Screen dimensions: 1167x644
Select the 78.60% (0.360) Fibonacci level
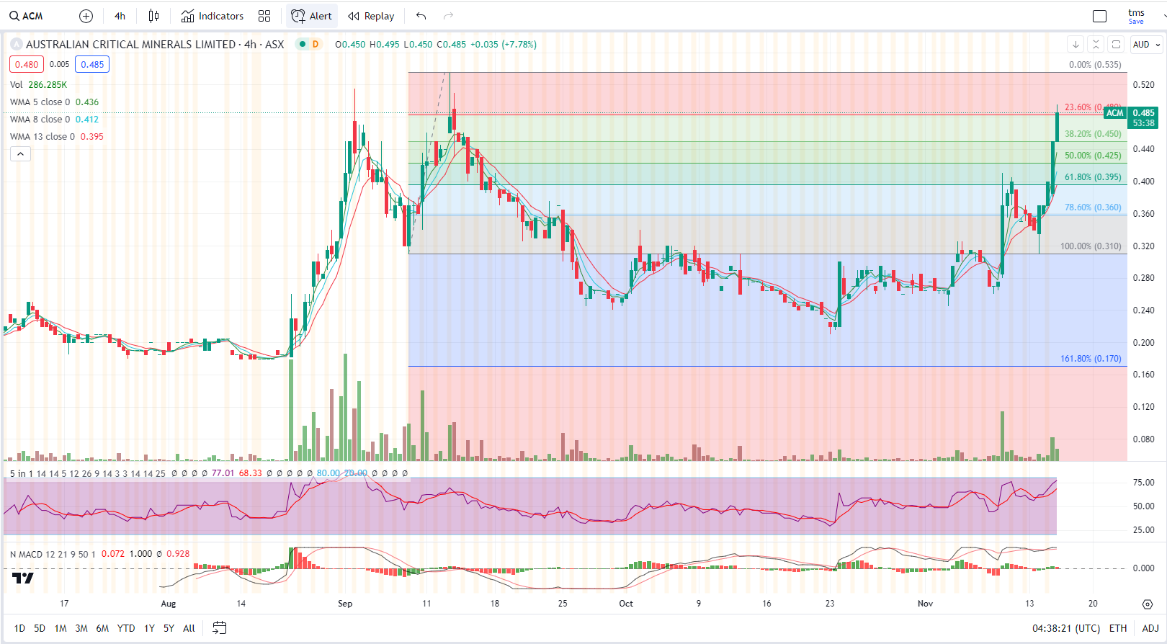1093,207
